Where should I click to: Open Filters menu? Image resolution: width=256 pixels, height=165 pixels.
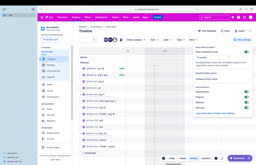coord(88,17)
